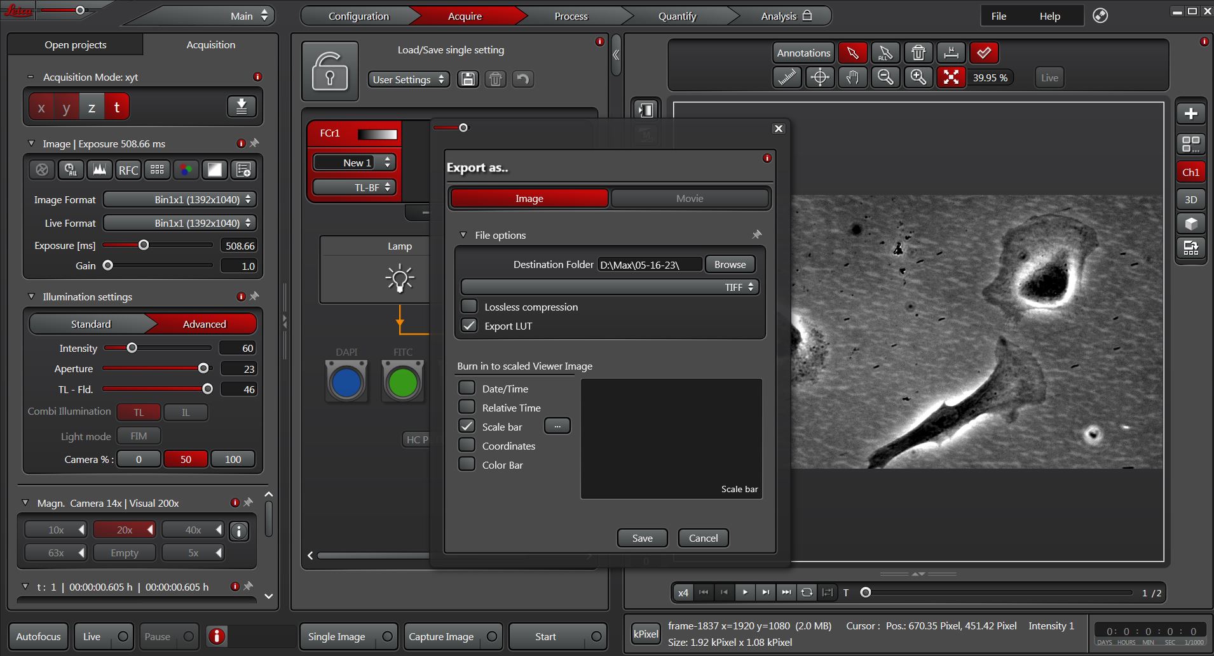Click the zoom in magnifier icon

click(x=918, y=77)
